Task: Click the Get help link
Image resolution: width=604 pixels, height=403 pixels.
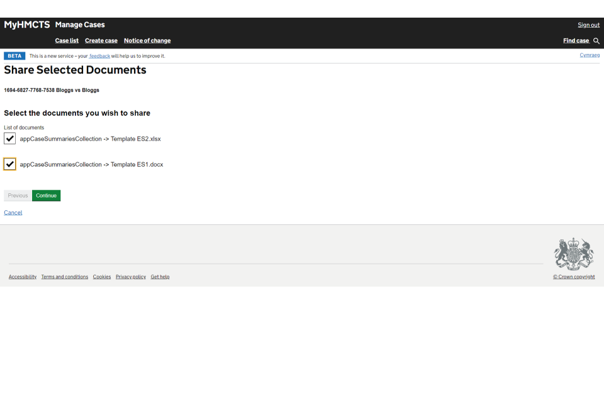Action: (x=160, y=277)
